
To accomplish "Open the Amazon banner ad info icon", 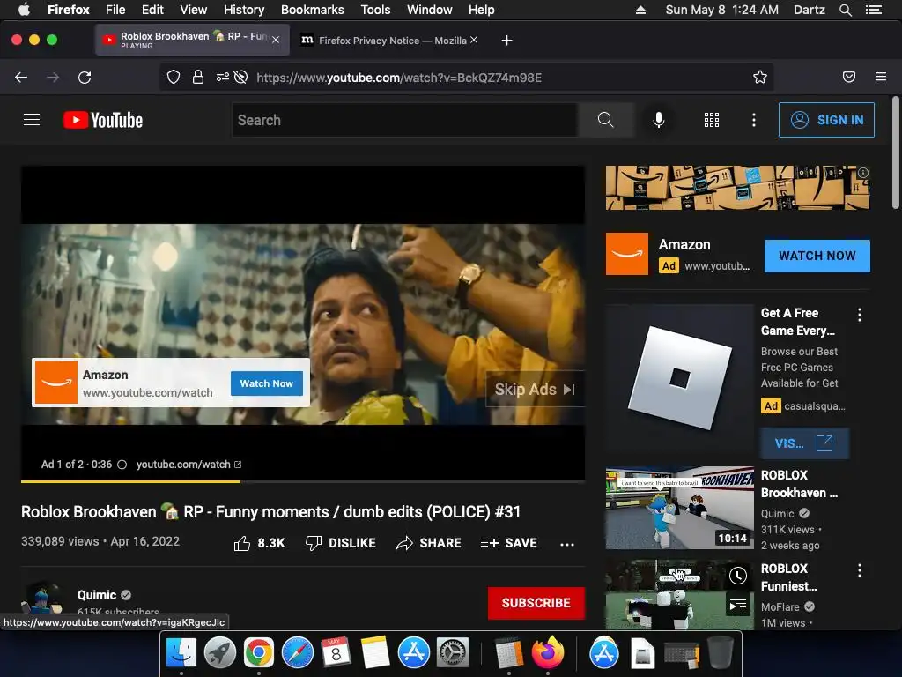I will point(863,173).
